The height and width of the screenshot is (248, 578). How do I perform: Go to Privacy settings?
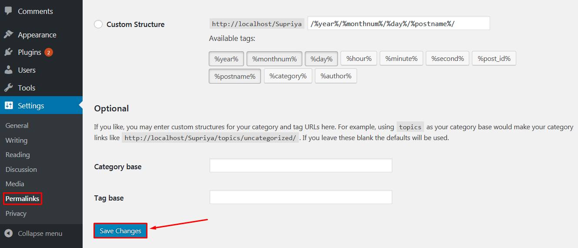16,214
